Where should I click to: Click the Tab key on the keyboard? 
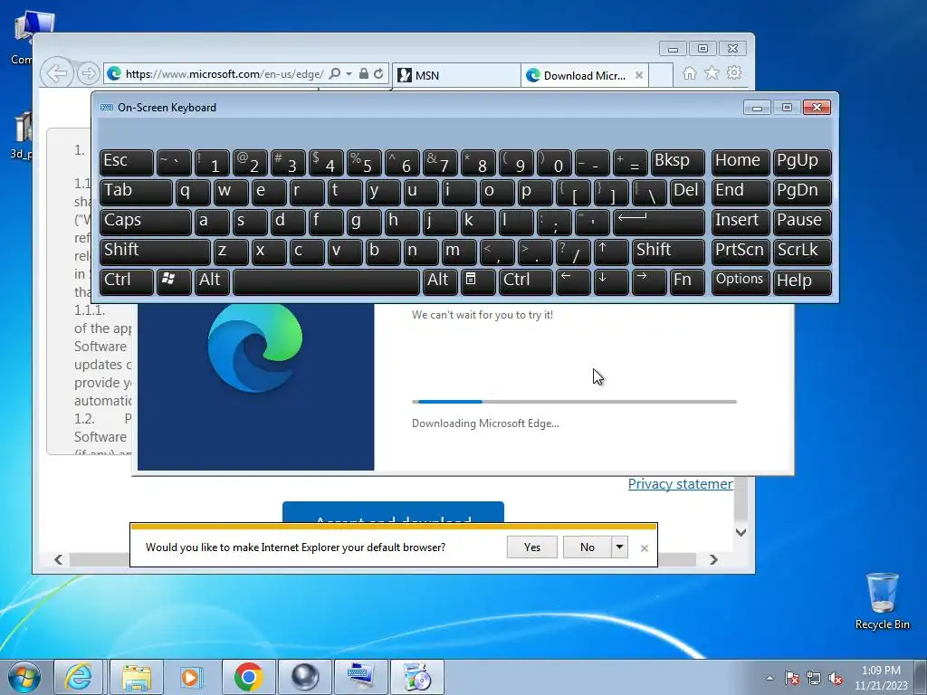pos(136,192)
